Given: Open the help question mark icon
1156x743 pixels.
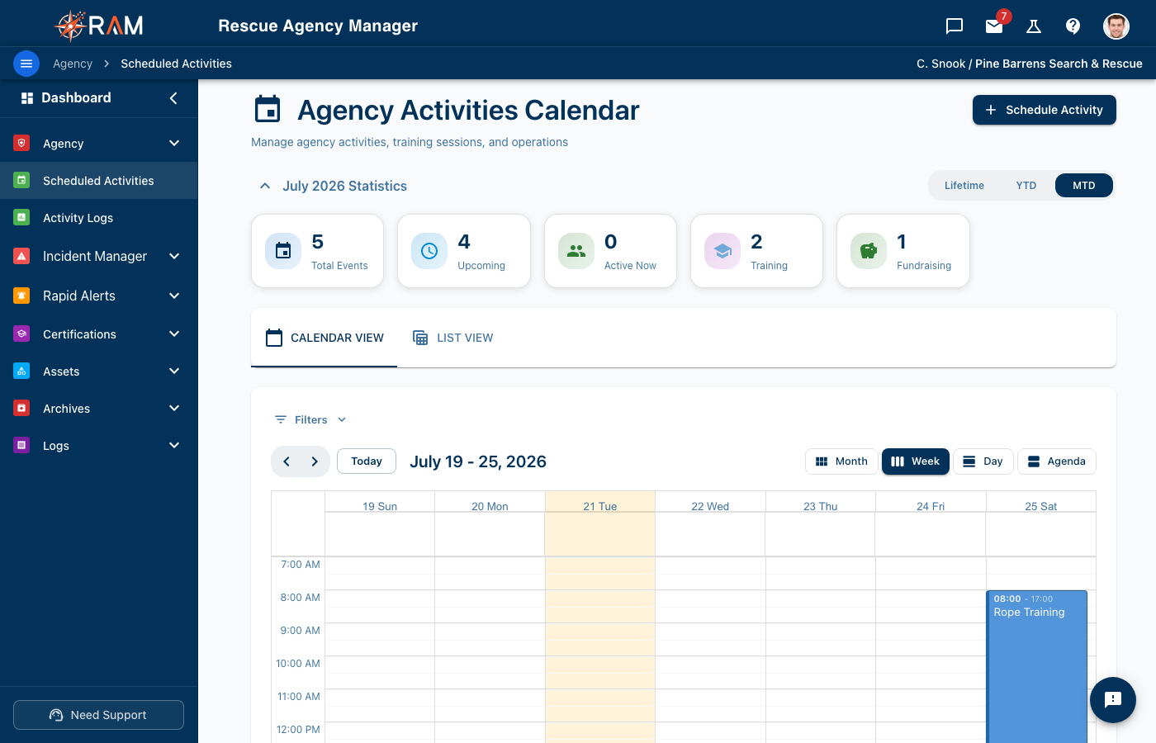Looking at the screenshot, I should (1073, 26).
